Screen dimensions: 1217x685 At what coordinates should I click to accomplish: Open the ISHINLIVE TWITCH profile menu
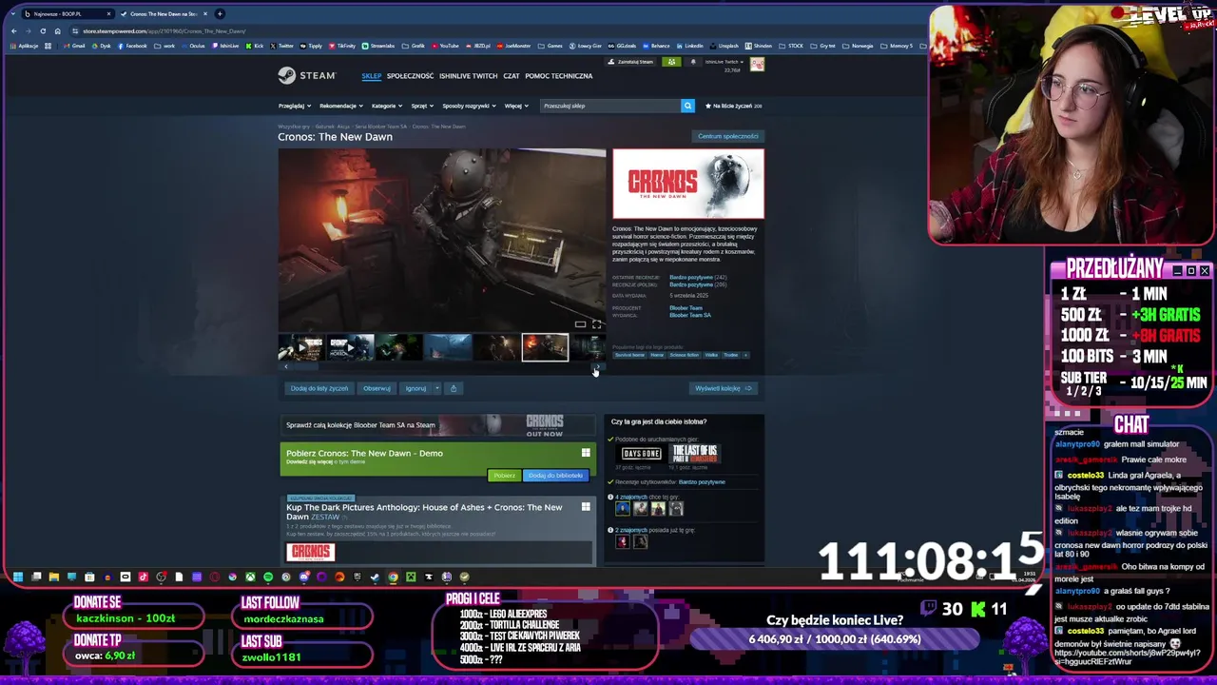[x=468, y=76]
